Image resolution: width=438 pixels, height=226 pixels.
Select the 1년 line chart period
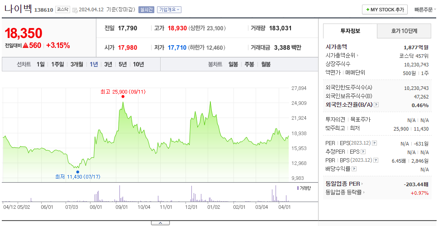(94, 65)
